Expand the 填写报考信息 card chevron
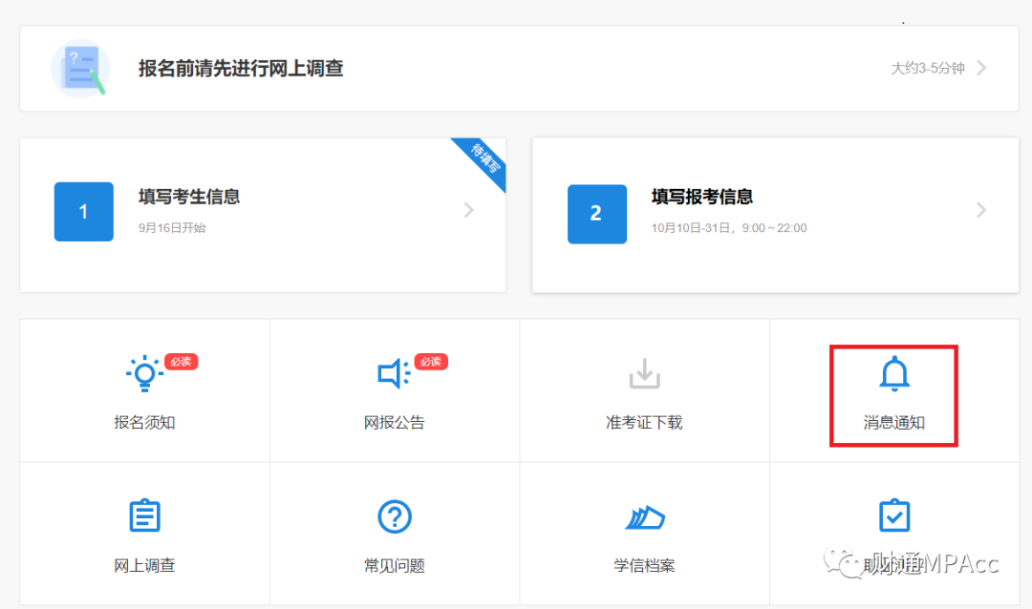This screenshot has width=1032, height=609. point(981,210)
